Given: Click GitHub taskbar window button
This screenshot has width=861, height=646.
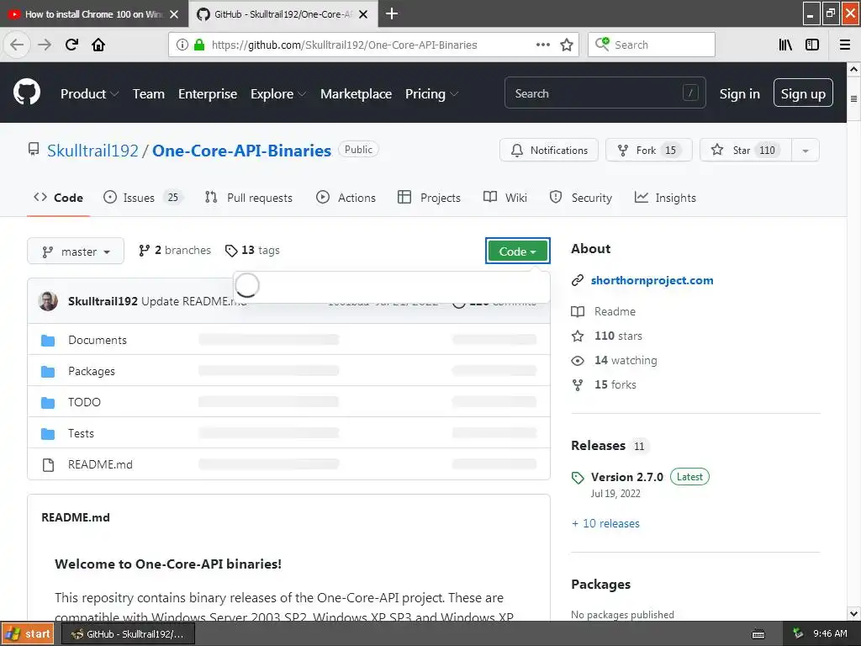Looking at the screenshot, I should tap(128, 634).
